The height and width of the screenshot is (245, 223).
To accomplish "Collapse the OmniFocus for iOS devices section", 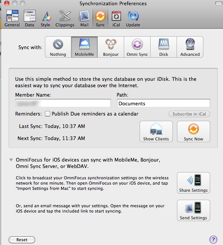I will point(11,160).
